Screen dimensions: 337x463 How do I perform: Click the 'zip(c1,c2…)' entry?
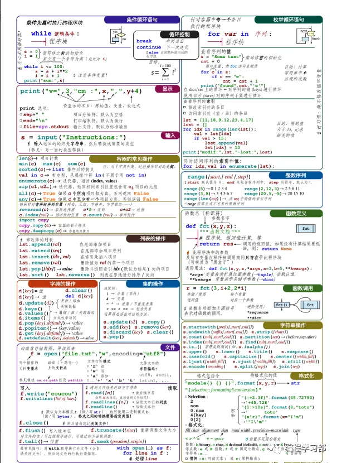pos(37,187)
